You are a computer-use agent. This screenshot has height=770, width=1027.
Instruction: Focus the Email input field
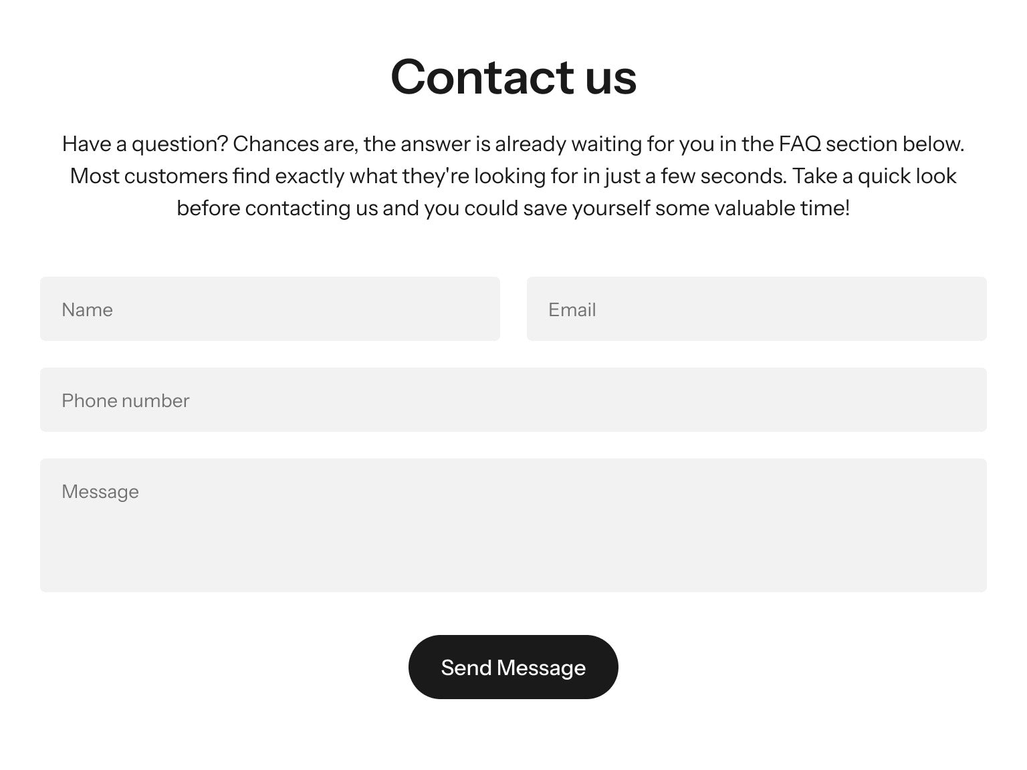coord(756,309)
